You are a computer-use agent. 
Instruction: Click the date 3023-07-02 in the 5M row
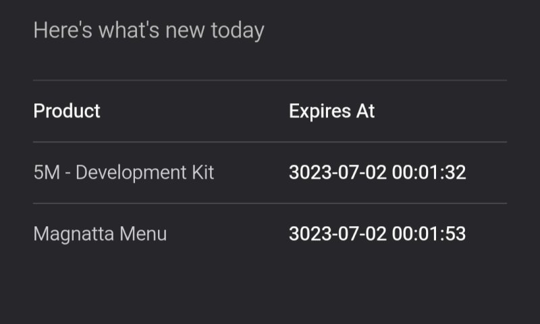[337, 172]
